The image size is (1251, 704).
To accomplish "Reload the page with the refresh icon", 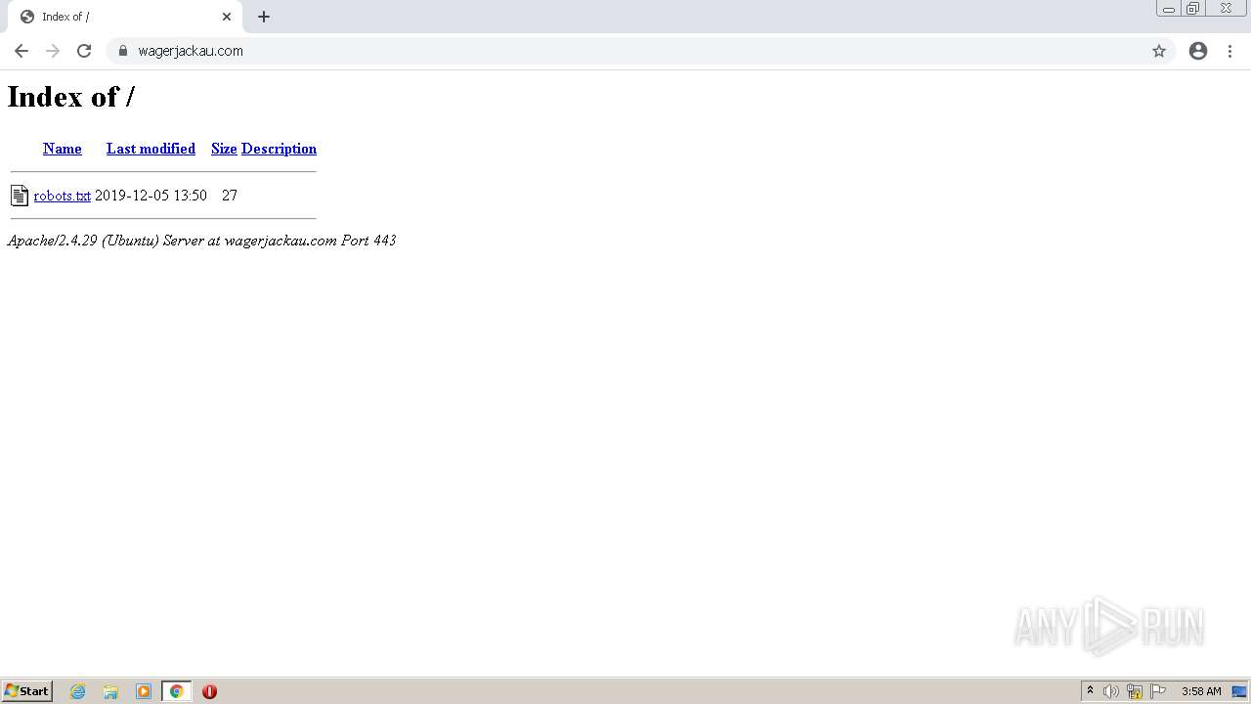I will coord(84,51).
